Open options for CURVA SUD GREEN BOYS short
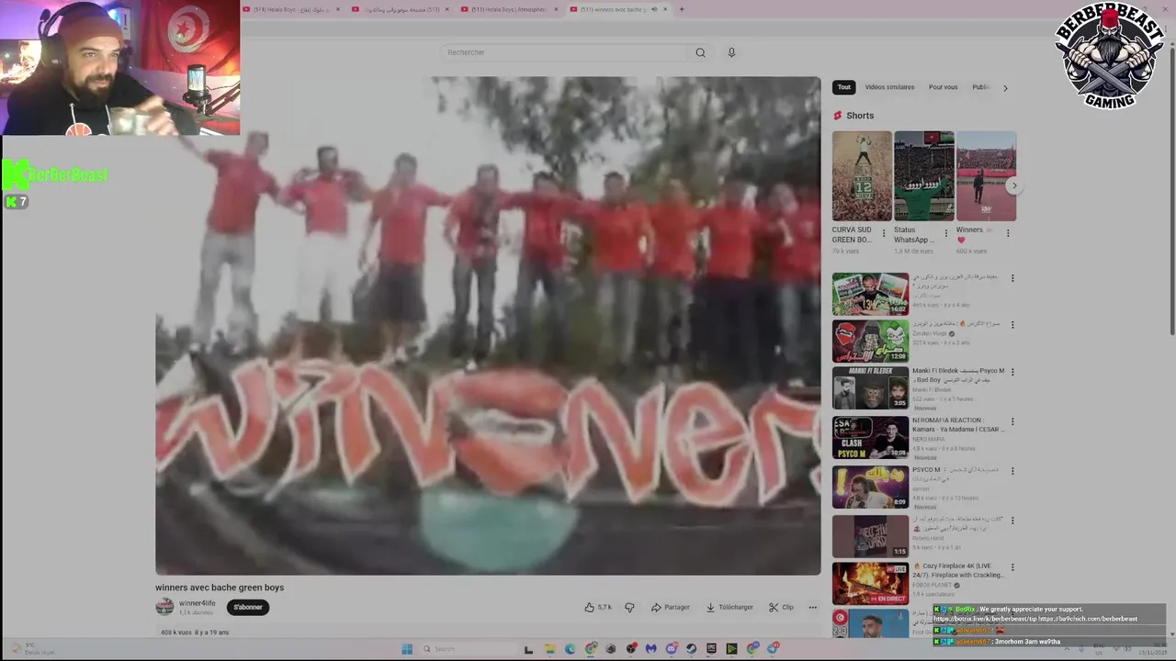1176x661 pixels. click(x=884, y=233)
